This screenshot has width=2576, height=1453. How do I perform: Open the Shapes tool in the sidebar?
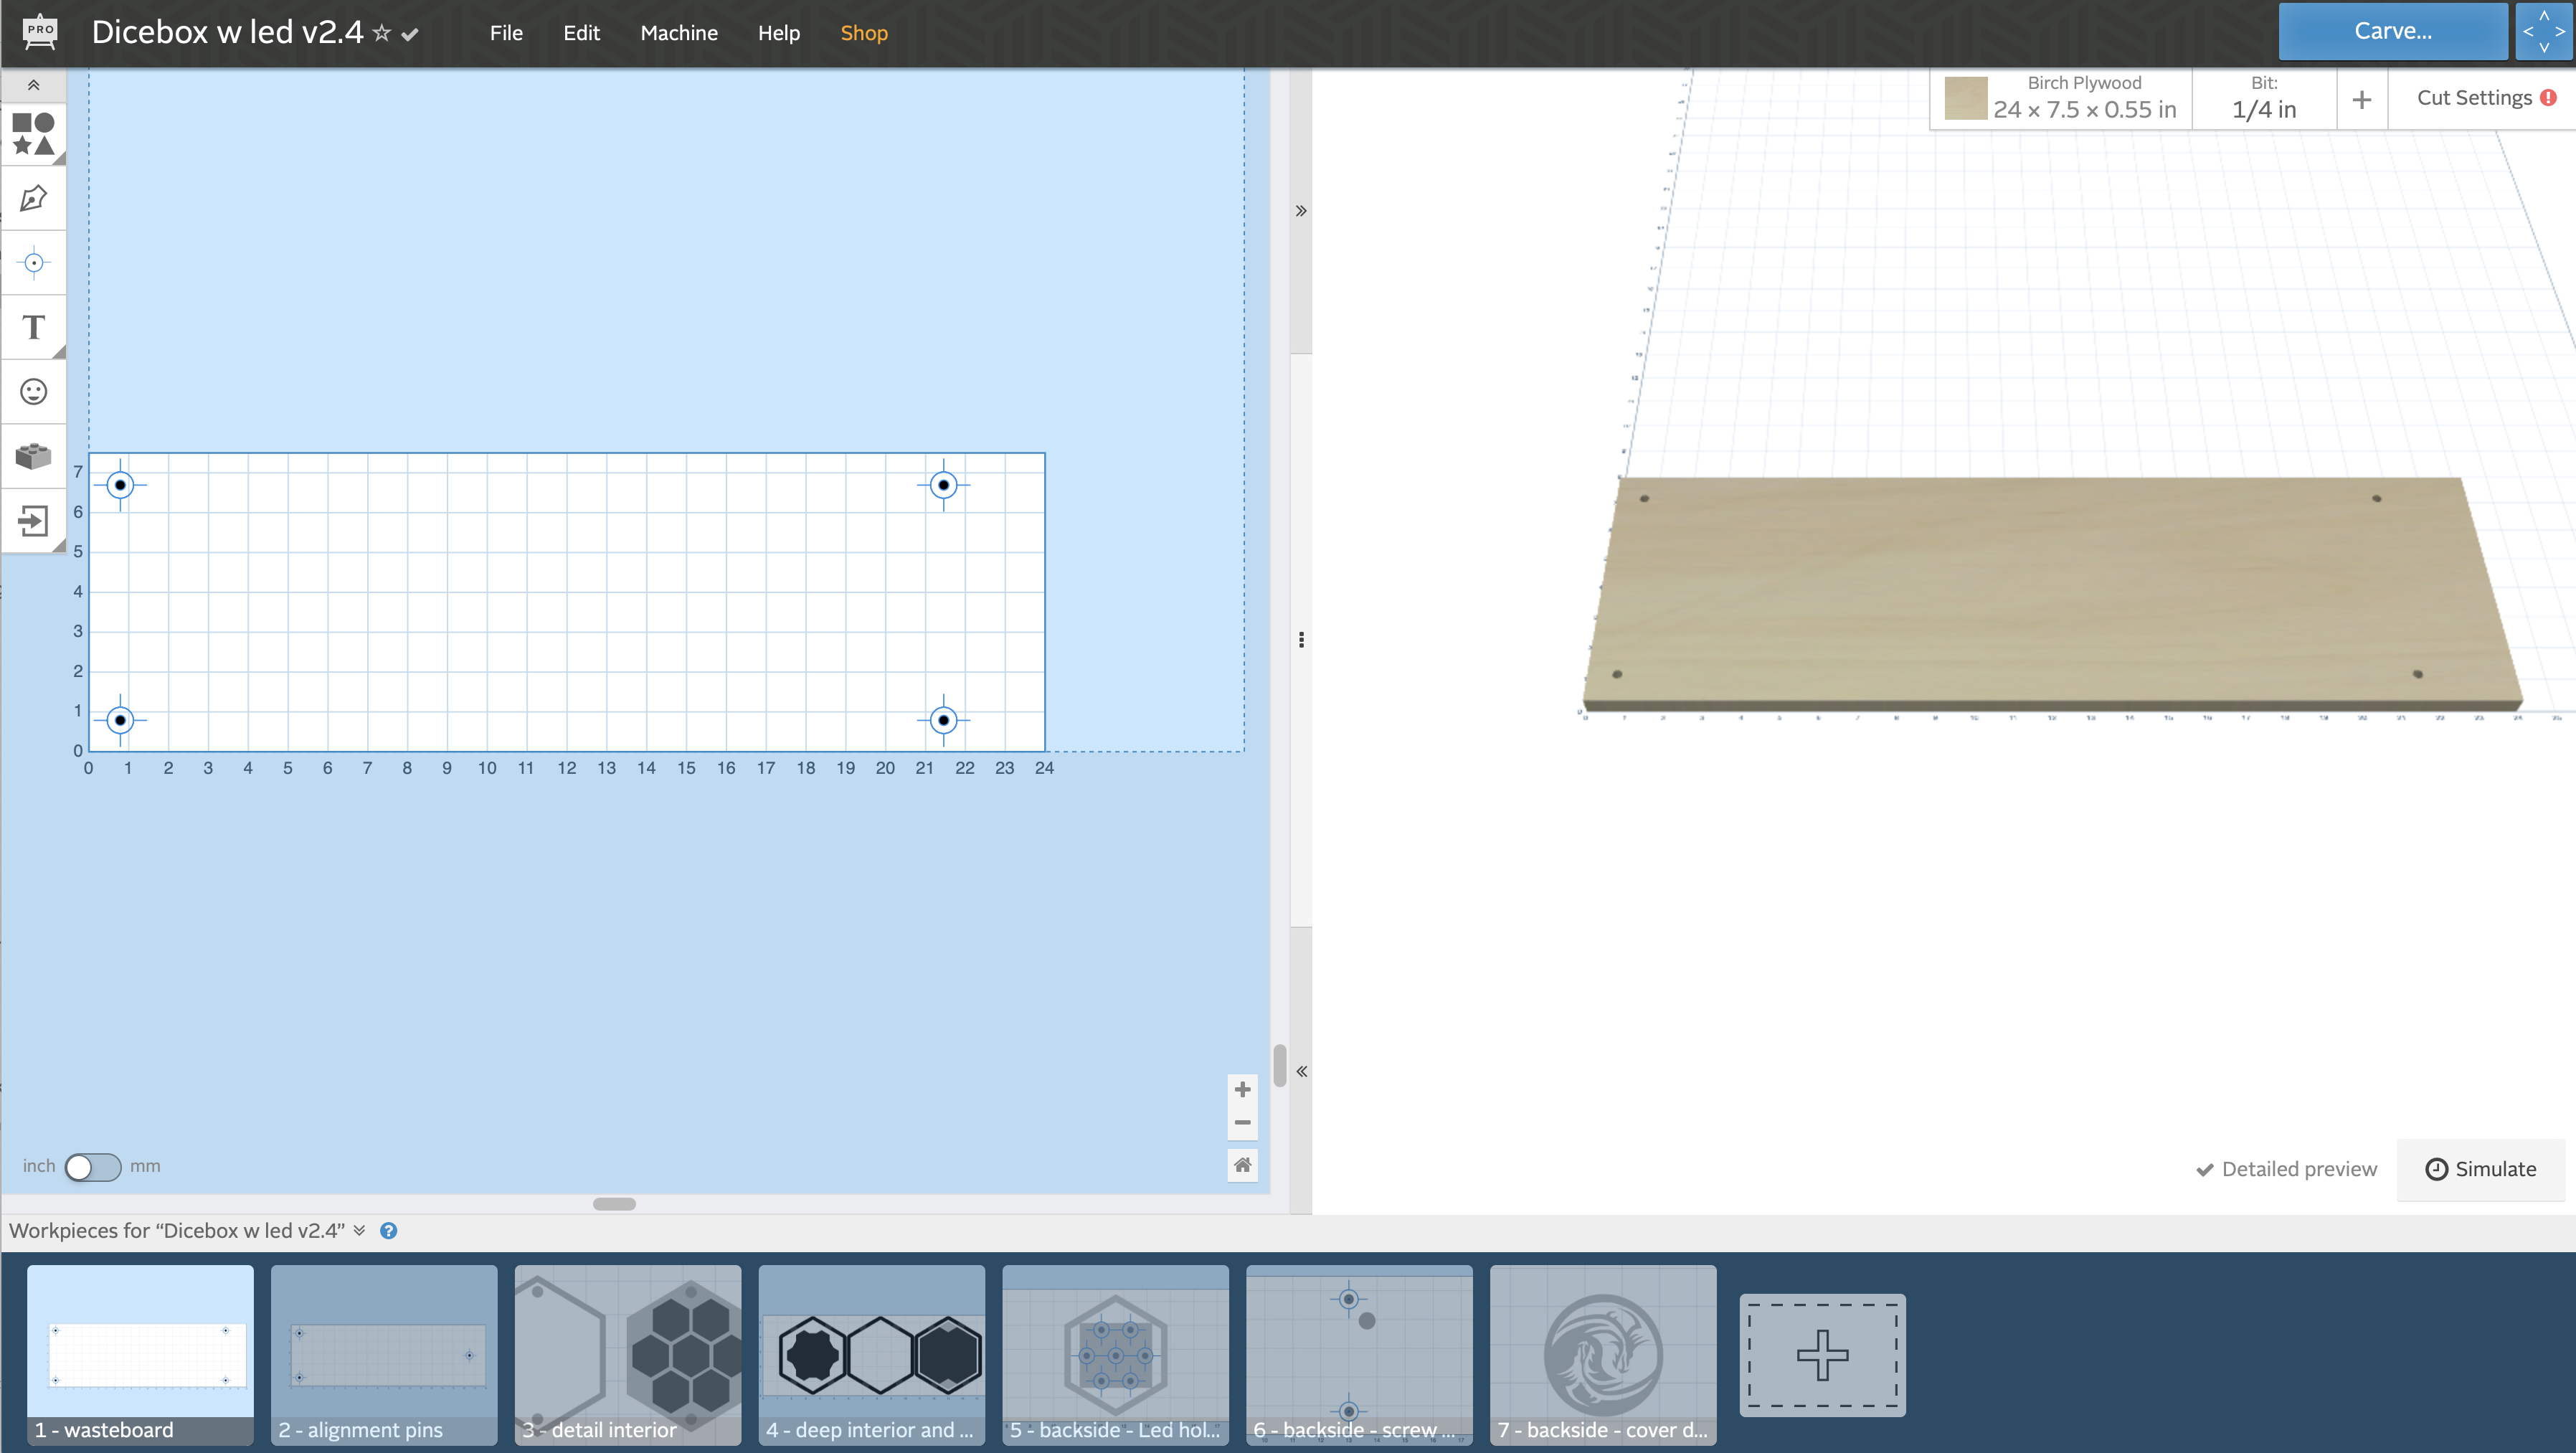(x=33, y=134)
